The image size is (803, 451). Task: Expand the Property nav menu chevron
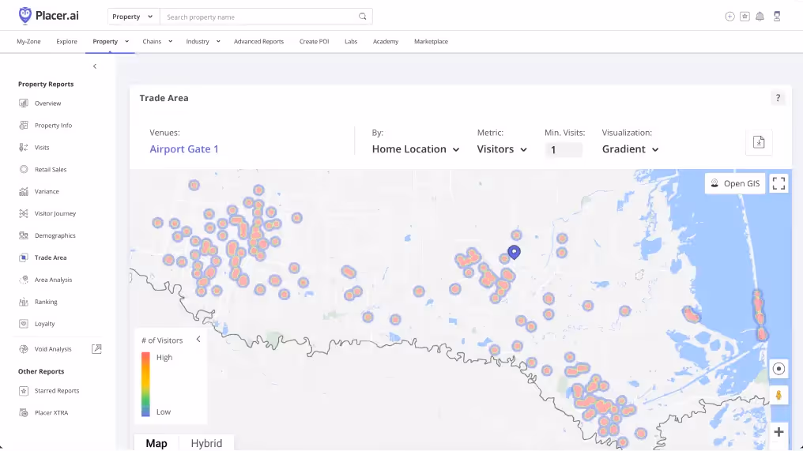click(x=126, y=41)
